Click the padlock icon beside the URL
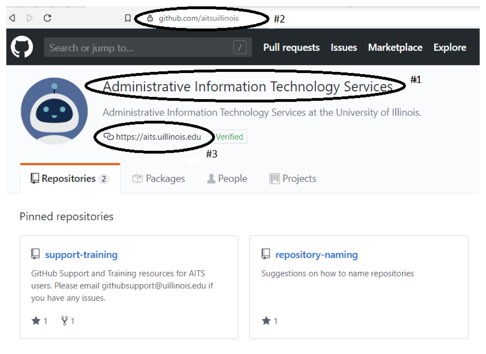486x354 pixels. click(150, 18)
